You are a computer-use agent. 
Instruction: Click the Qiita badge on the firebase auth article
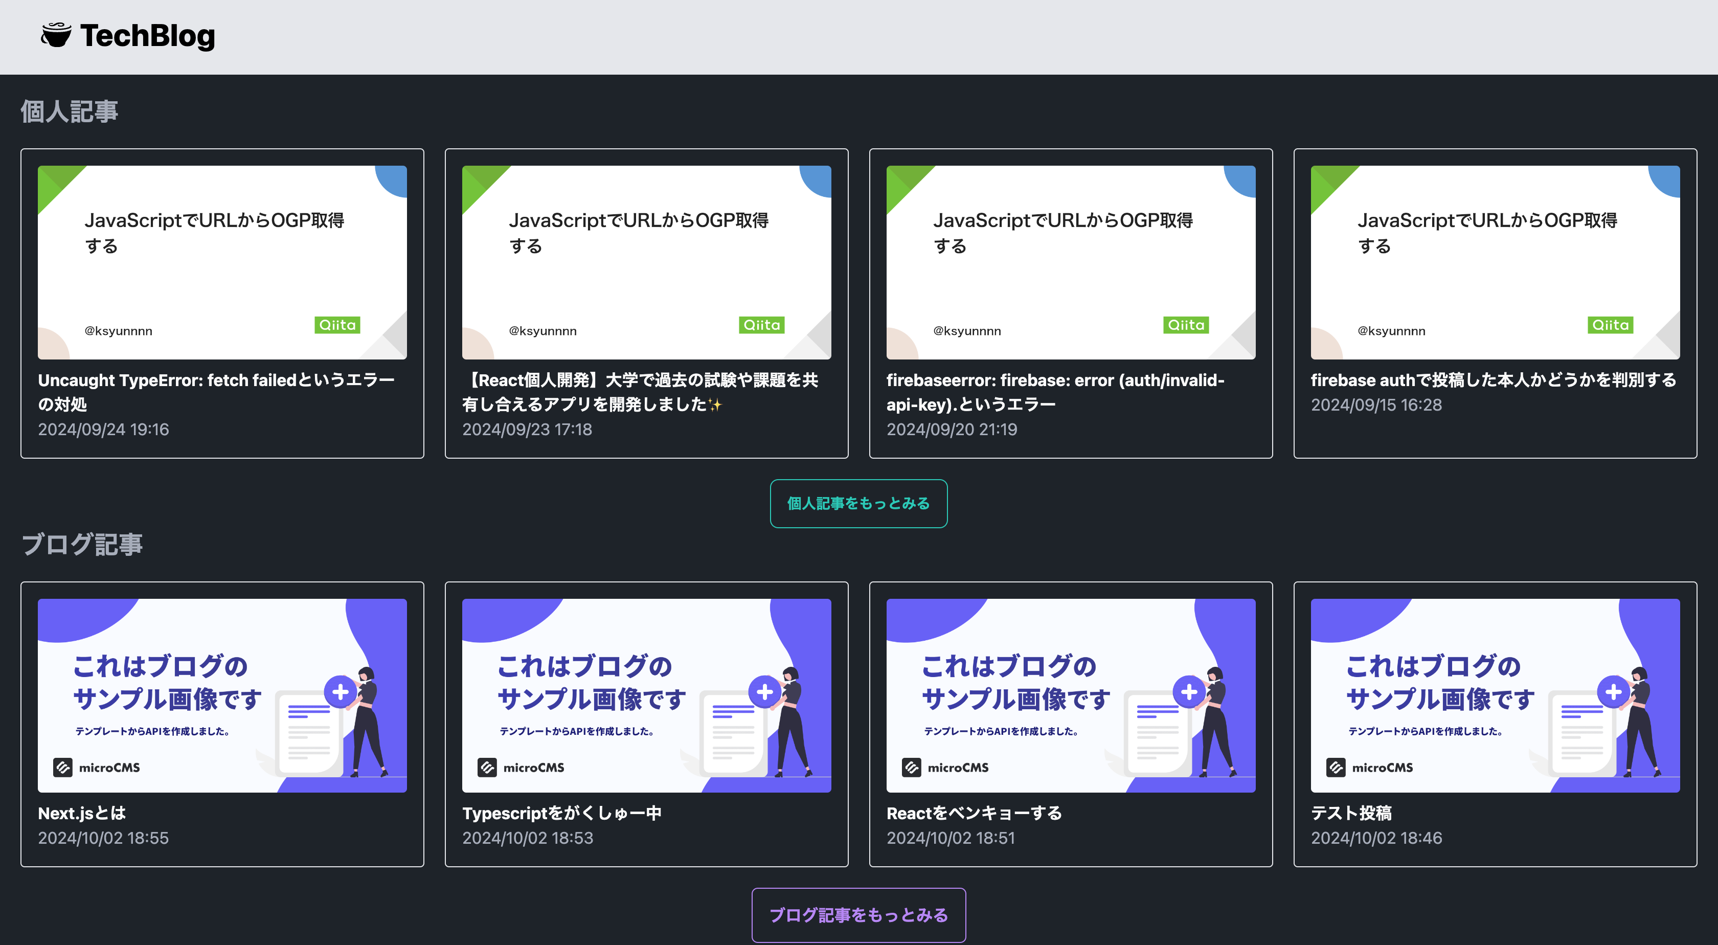[x=1610, y=325]
